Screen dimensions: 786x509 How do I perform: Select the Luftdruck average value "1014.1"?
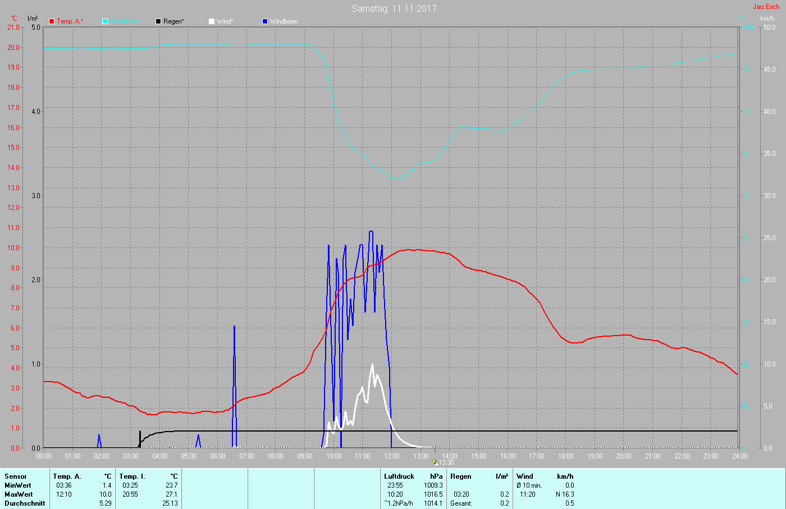click(433, 503)
